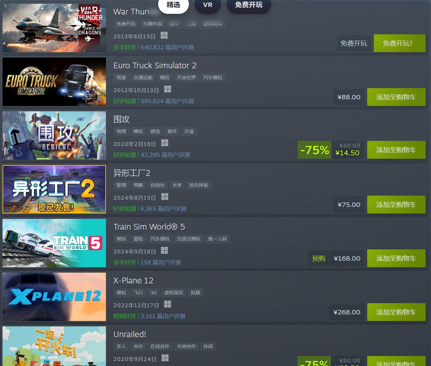Click Windows platform icon for Train Sim World 5
This screenshot has width=431, height=366.
coord(164,251)
